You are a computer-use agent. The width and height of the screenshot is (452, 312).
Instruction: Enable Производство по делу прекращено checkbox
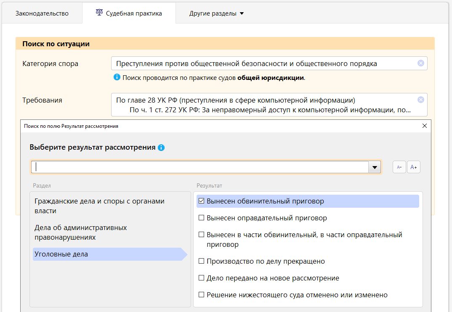coord(201,261)
